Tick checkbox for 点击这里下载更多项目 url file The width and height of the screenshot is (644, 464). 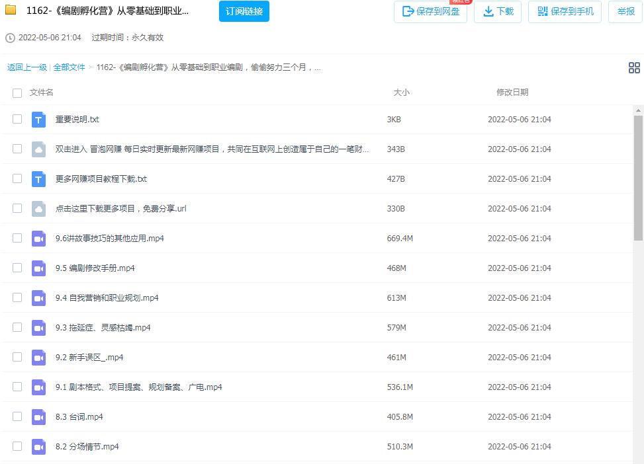tap(17, 208)
